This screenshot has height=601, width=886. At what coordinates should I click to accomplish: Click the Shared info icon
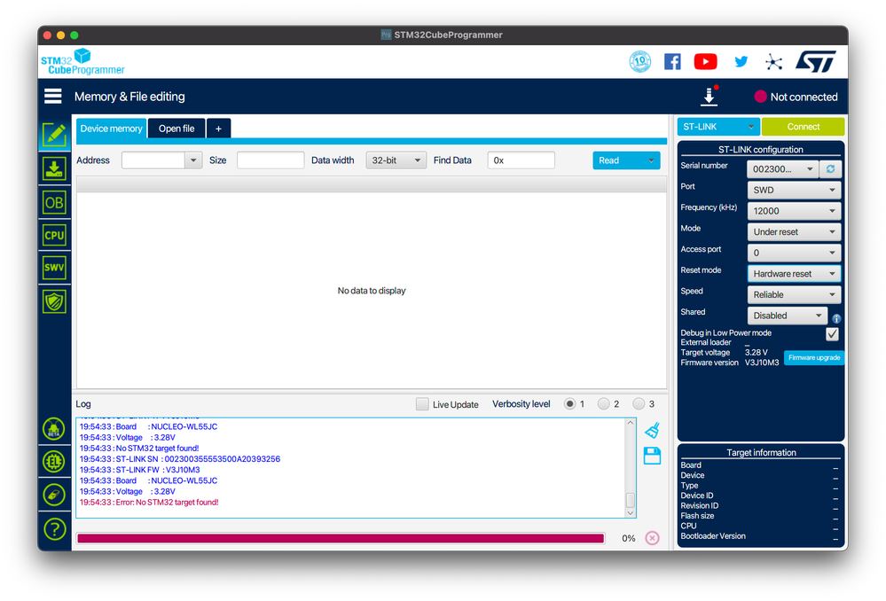coord(836,318)
